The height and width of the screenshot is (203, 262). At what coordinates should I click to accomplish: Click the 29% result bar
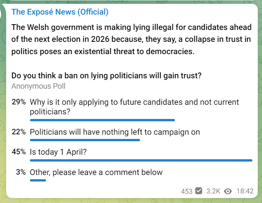(102, 120)
